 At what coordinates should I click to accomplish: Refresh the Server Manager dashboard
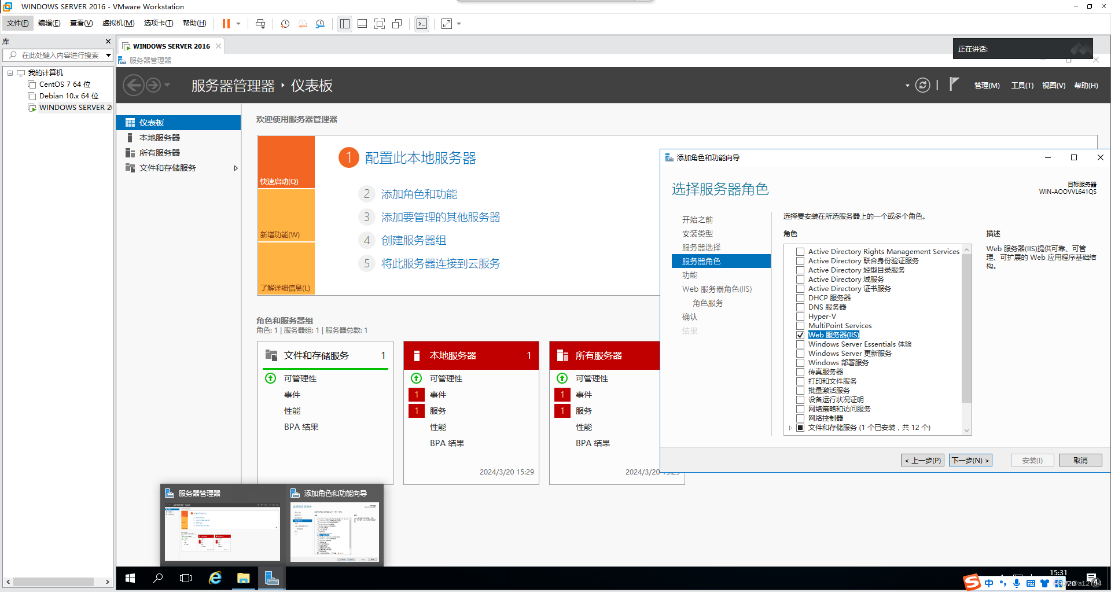[922, 85]
